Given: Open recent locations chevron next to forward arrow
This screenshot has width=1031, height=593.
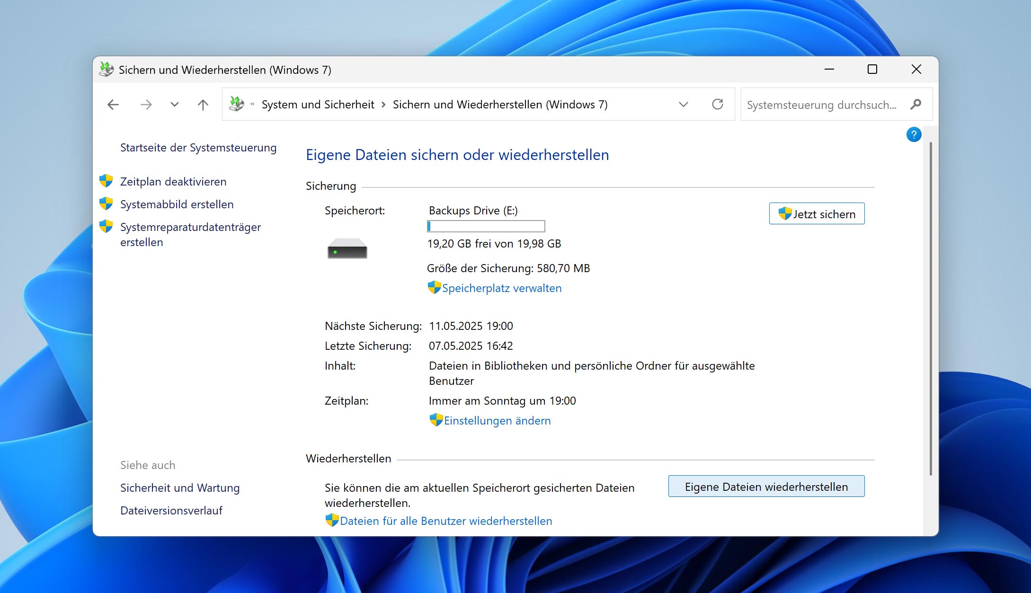Looking at the screenshot, I should (175, 105).
